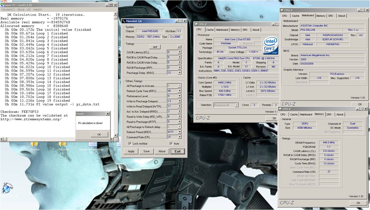This screenshot has height=210, width=370.
Task: Click OK in the Finish dialog
Action: (x=99, y=134)
